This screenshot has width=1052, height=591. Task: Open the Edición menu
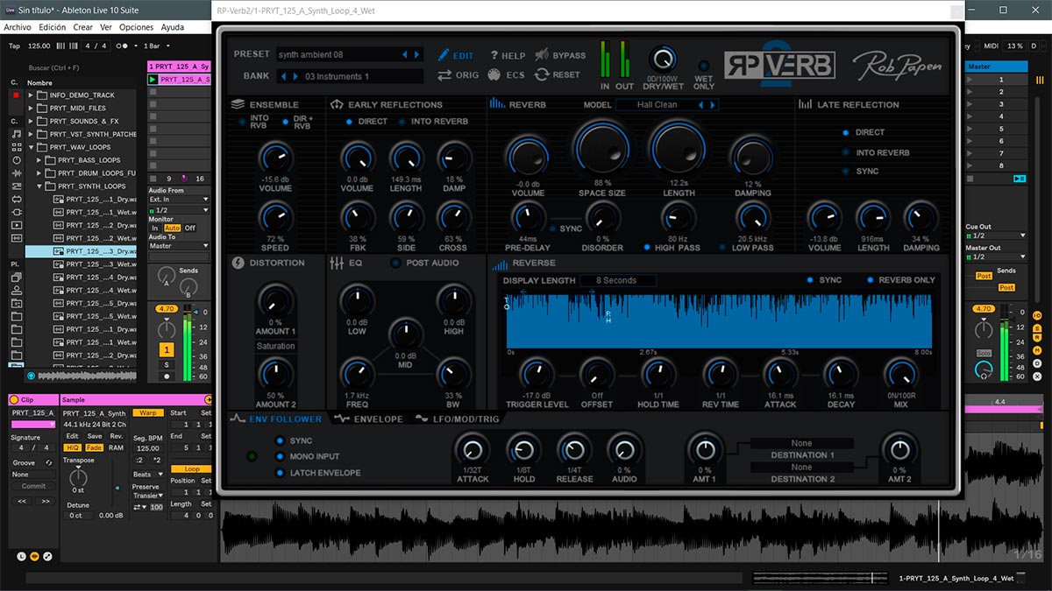point(53,27)
